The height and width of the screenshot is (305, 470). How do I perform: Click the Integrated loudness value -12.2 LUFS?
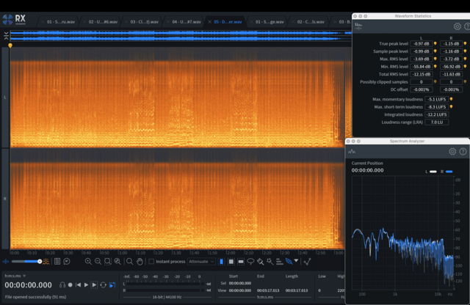(437, 114)
